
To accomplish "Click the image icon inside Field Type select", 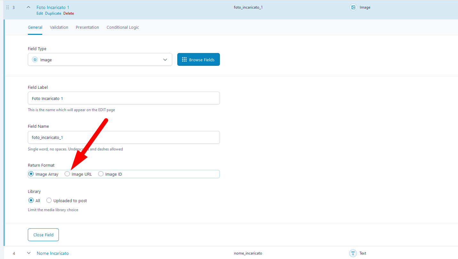I will click(35, 60).
